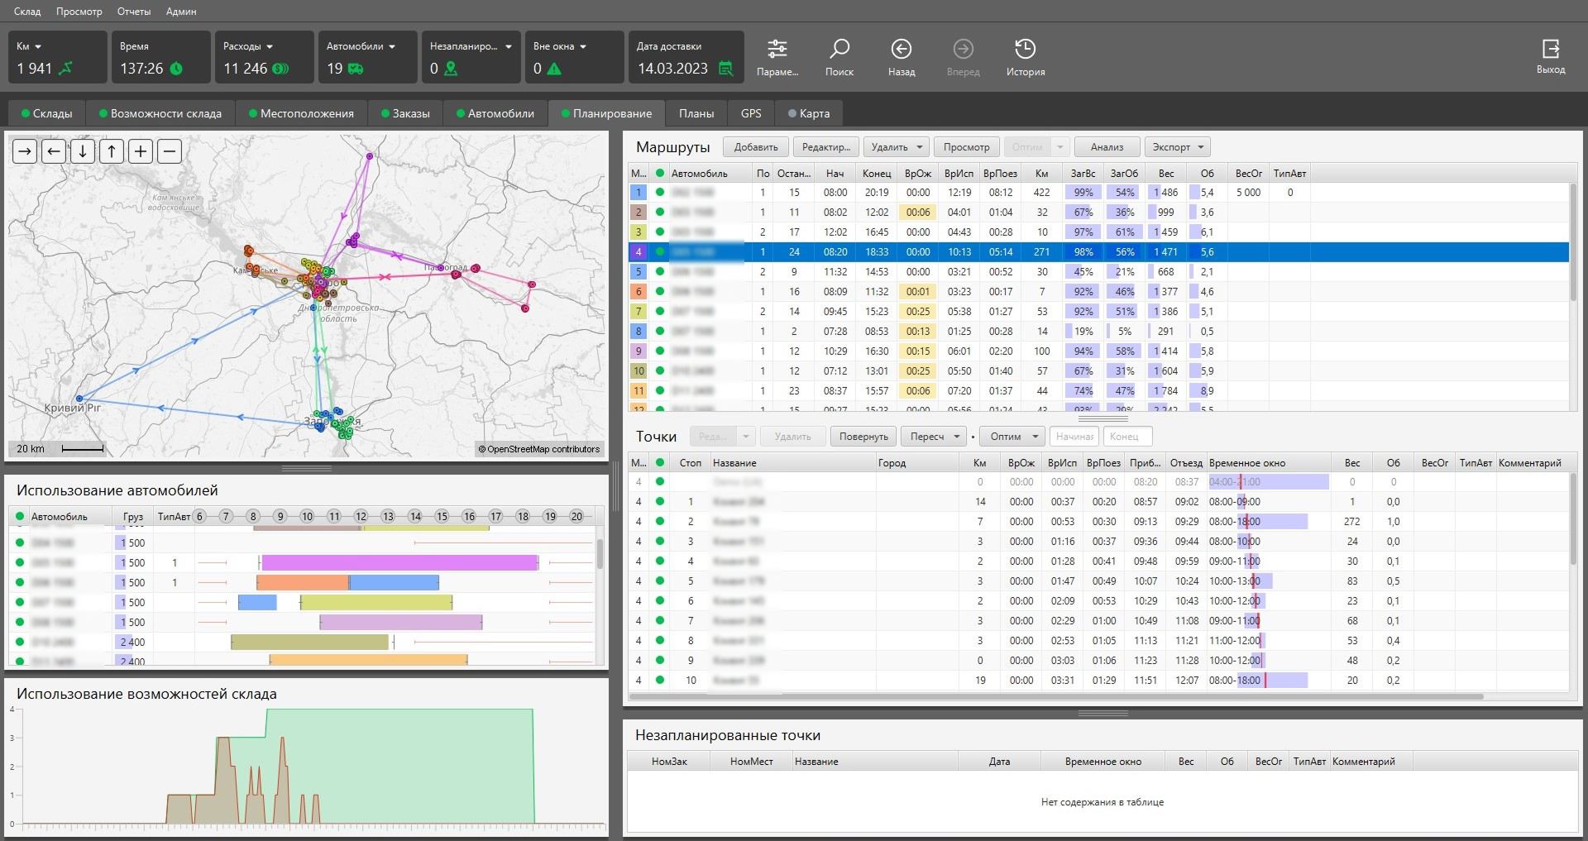Click the Добавить button in Маршруты
The width and height of the screenshot is (1588, 841).
756,147
